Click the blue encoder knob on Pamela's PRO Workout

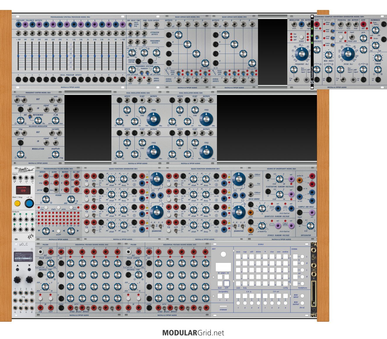pos(29,203)
